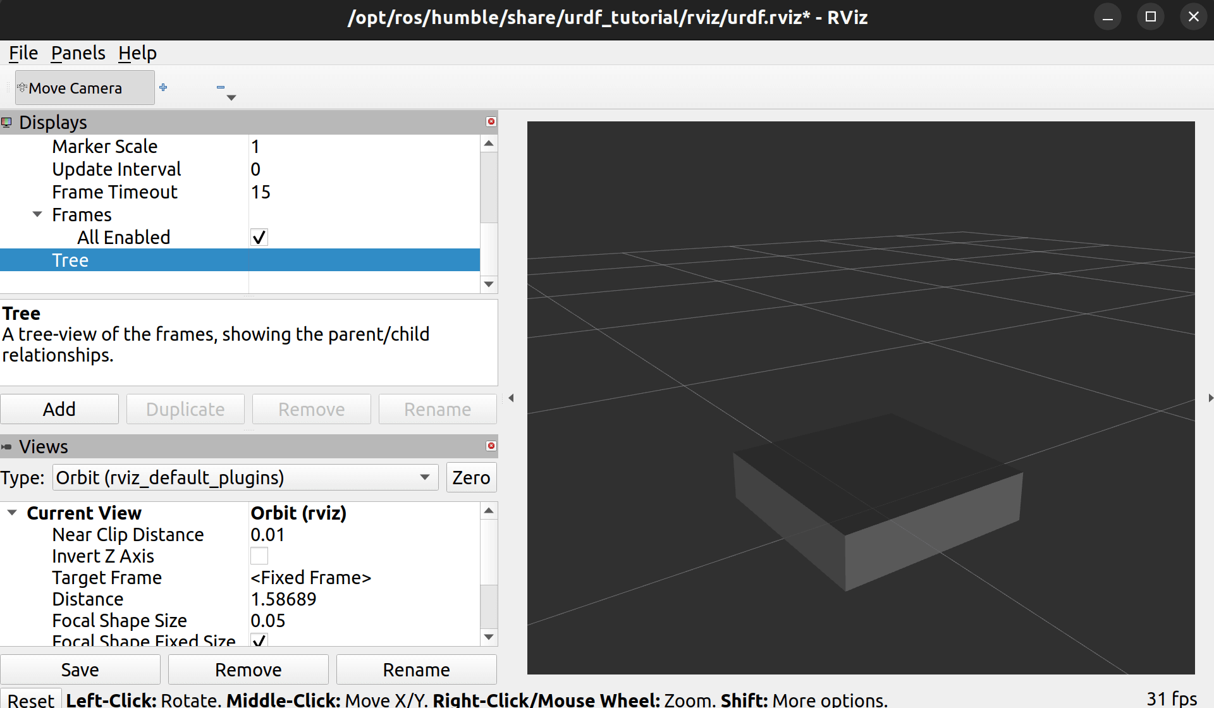Close the Views panel
Image resolution: width=1214 pixels, height=708 pixels.
pyautogui.click(x=491, y=446)
